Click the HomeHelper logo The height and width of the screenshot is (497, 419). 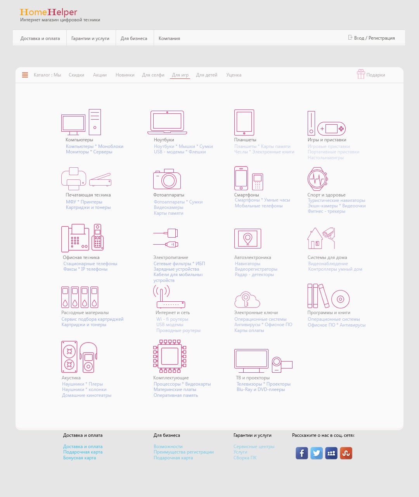tap(48, 12)
